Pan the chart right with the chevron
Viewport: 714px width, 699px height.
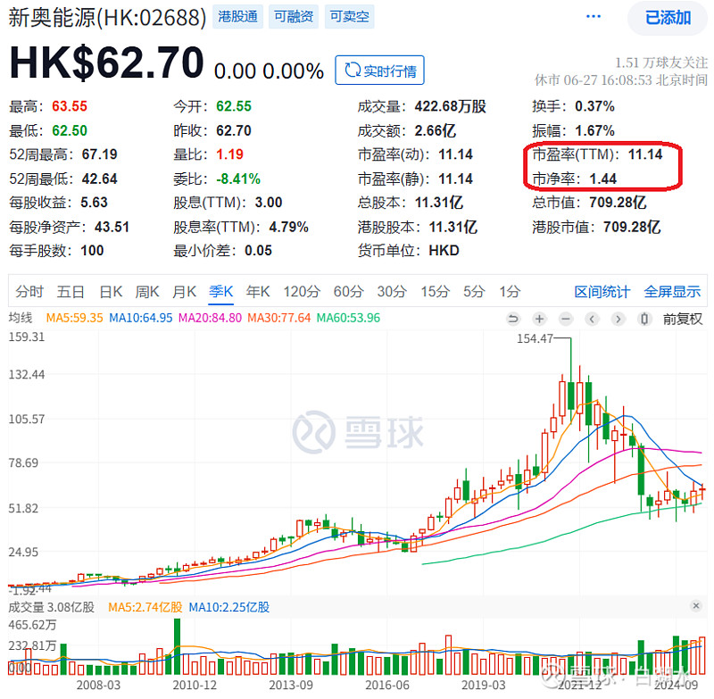(618, 319)
